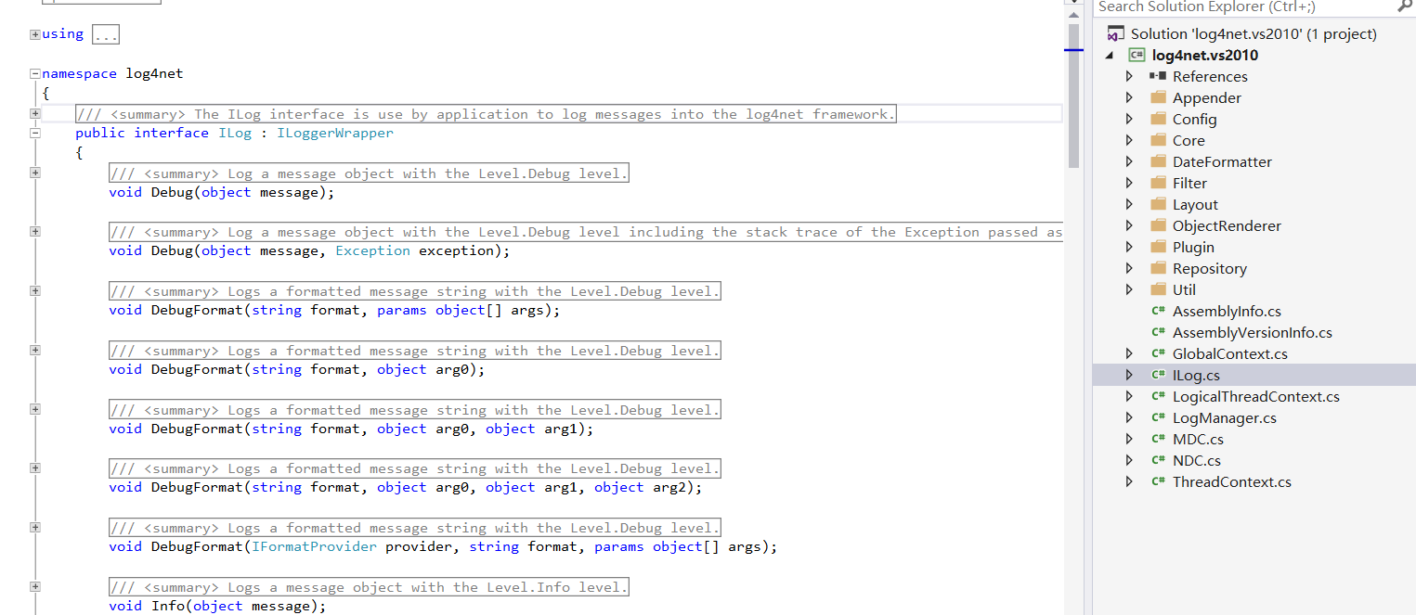Viewport: 1416px width, 615px height.
Task: Expand the DateFormatter folder
Action: tap(1129, 161)
